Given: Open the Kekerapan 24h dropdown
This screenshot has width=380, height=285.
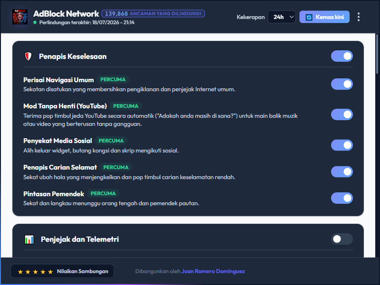Looking at the screenshot, I should (281, 17).
